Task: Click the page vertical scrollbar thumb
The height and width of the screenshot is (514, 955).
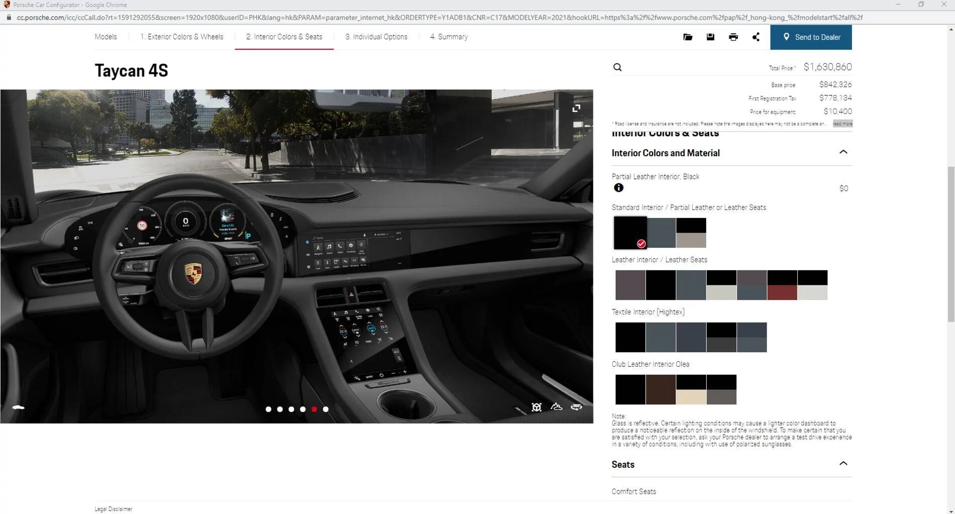Action: [x=950, y=244]
